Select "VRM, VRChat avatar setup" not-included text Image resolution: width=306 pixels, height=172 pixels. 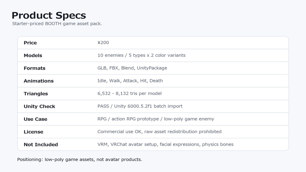[x=128, y=144]
